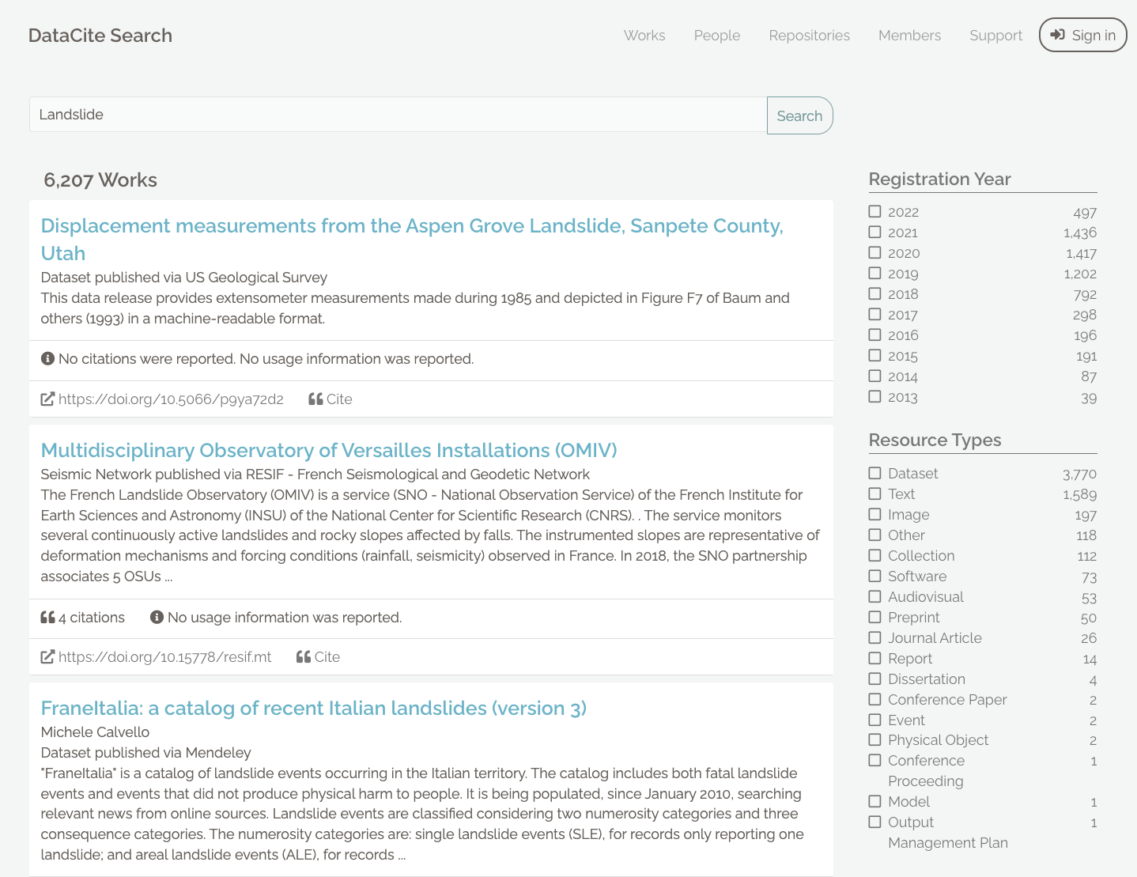Open the external link icon for doi 10.5066/p9ya72d2
The image size is (1137, 877).
click(x=47, y=399)
